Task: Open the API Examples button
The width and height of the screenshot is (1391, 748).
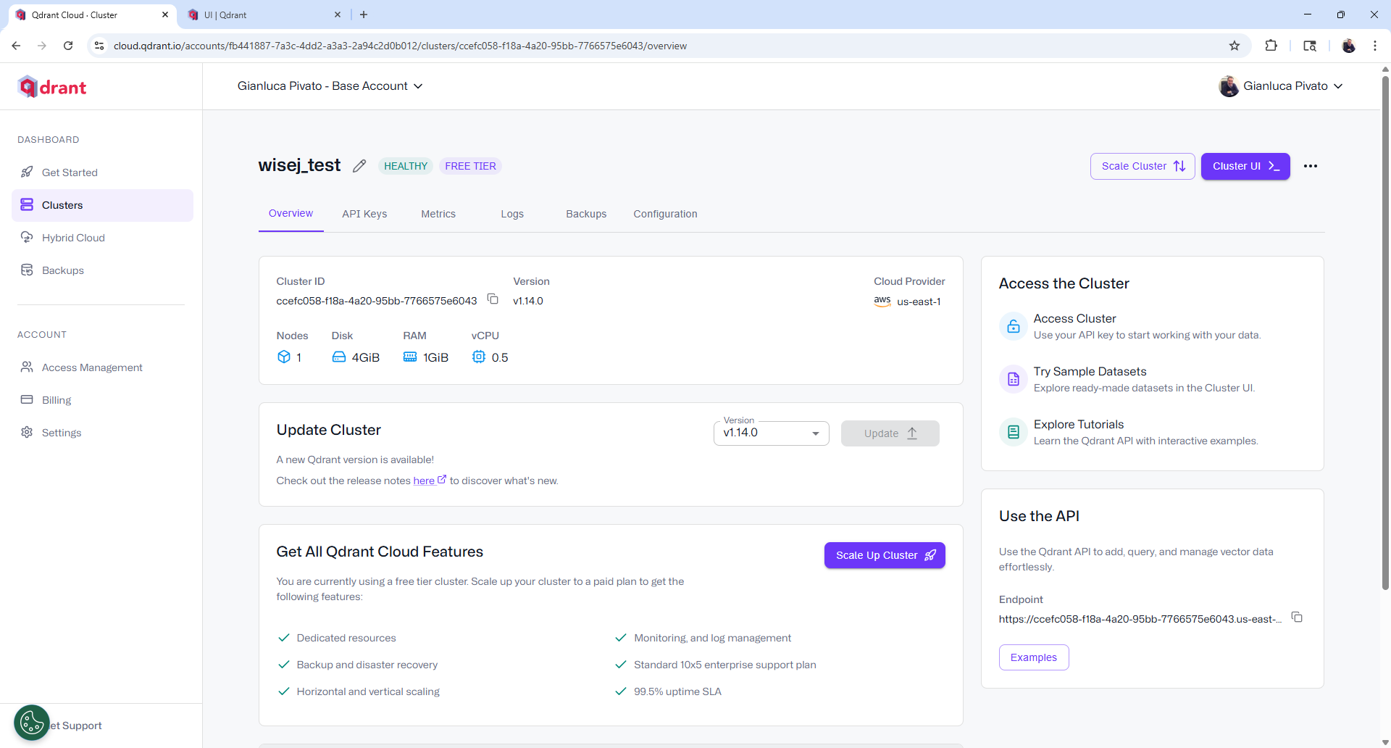Action: pyautogui.click(x=1034, y=657)
